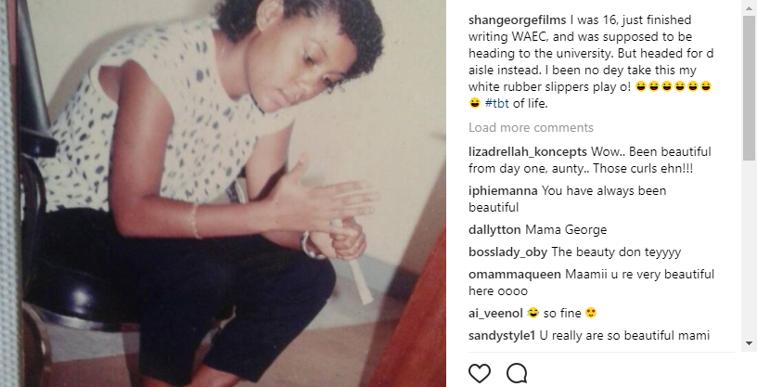View dallytton's profile
757x387 pixels.
(494, 229)
